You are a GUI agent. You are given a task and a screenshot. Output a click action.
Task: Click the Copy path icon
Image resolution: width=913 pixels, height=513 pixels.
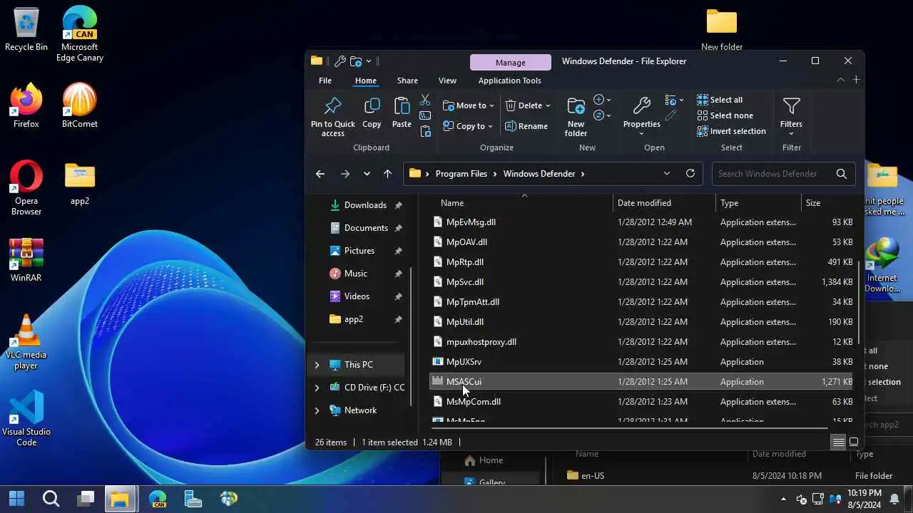(425, 115)
